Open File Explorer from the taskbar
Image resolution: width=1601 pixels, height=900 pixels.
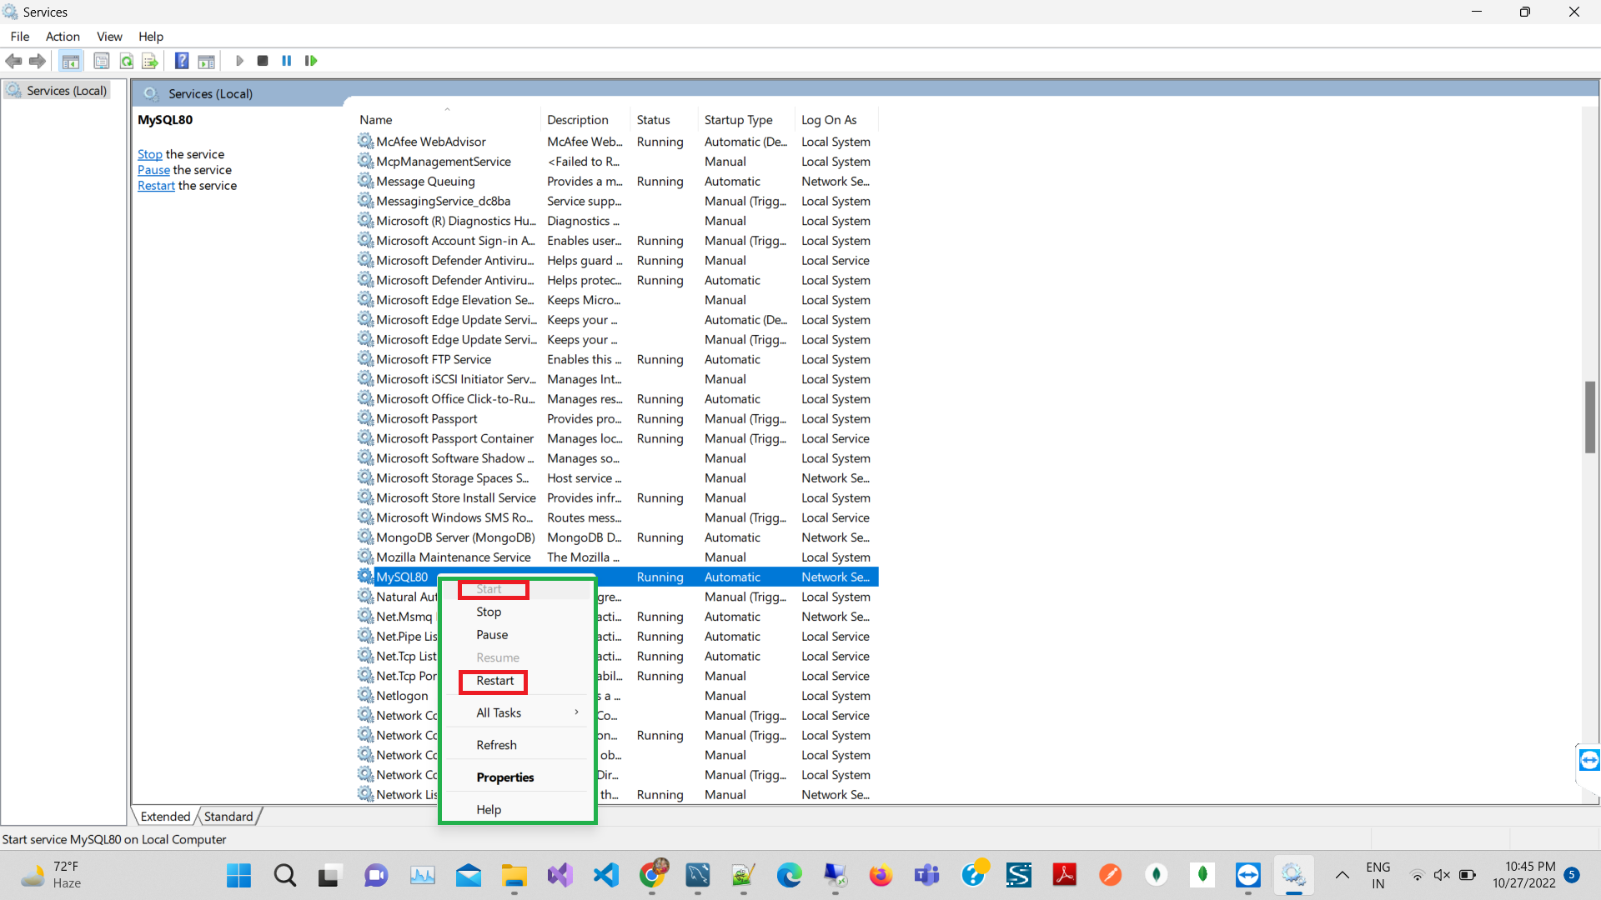514,875
